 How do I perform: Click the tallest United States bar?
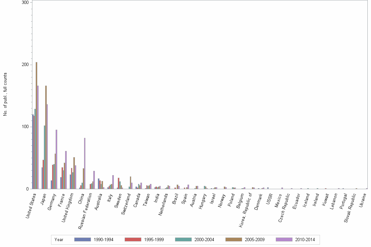point(36,131)
